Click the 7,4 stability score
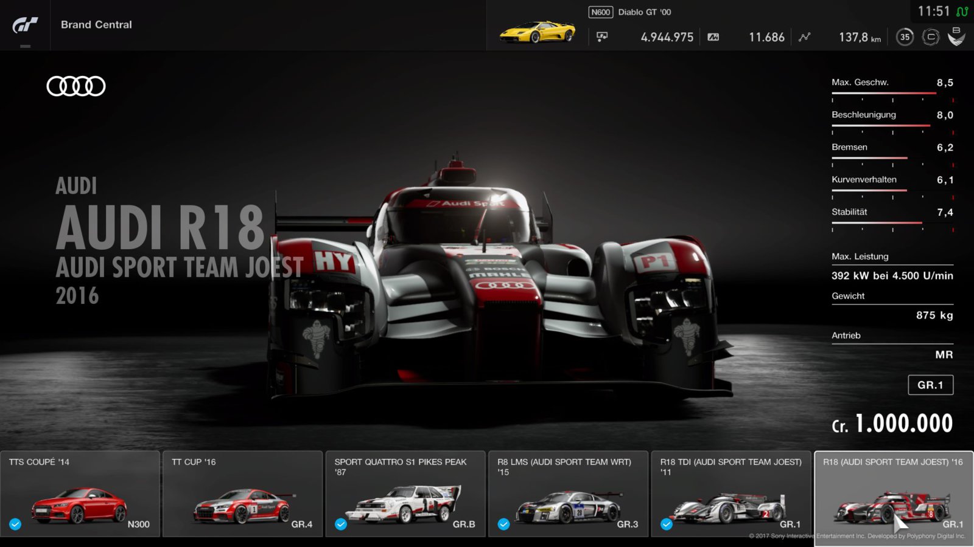 coord(945,212)
